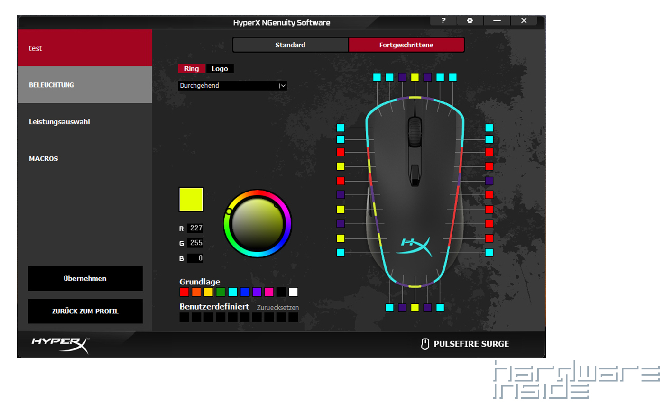
Task: Click the scroll wheel on the mouse image
Action: 414,129
